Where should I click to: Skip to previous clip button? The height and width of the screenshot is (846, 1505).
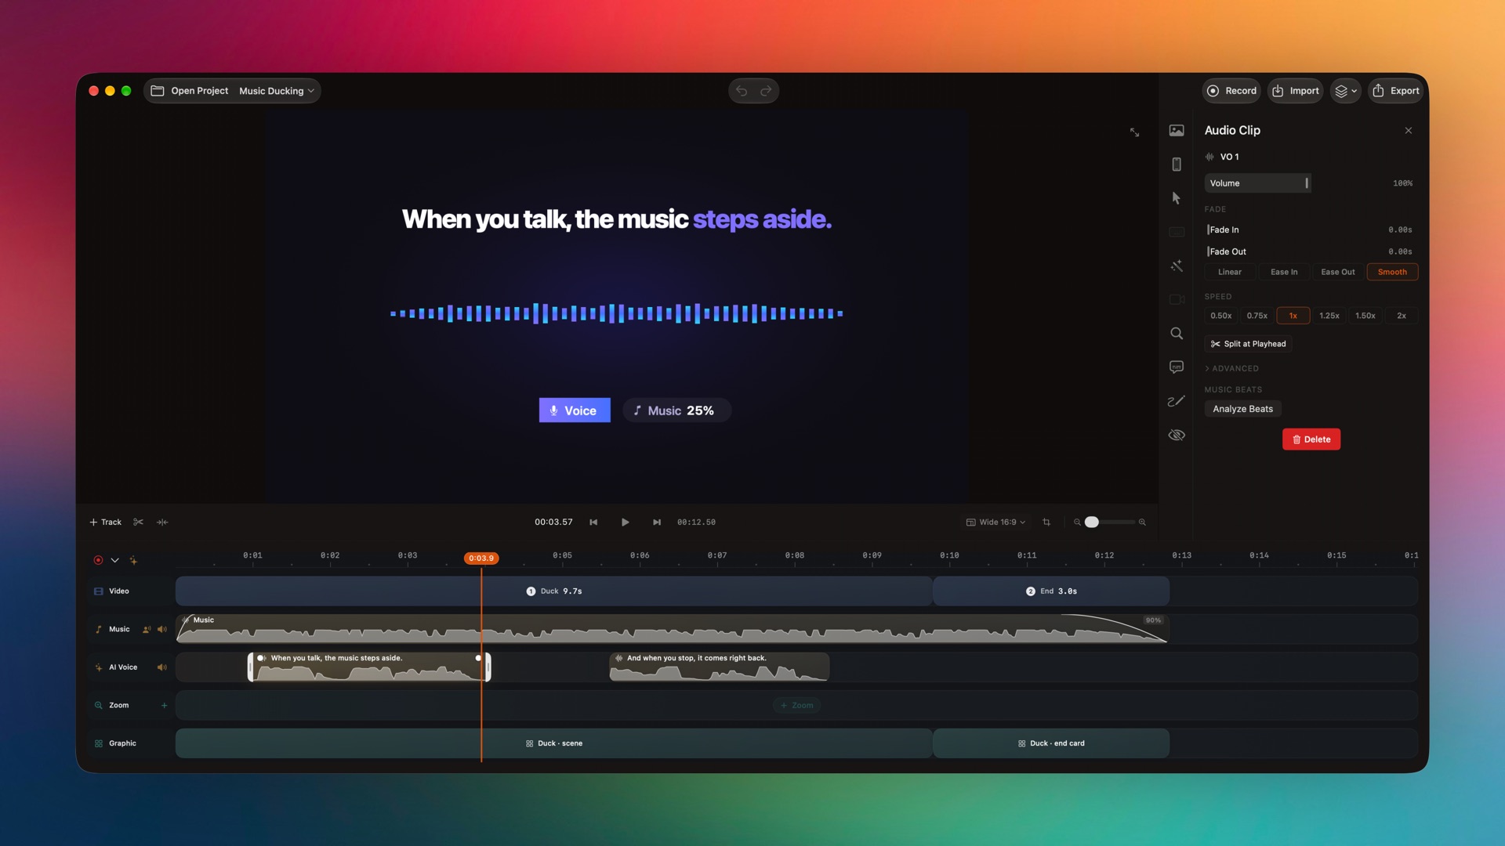[x=593, y=522]
